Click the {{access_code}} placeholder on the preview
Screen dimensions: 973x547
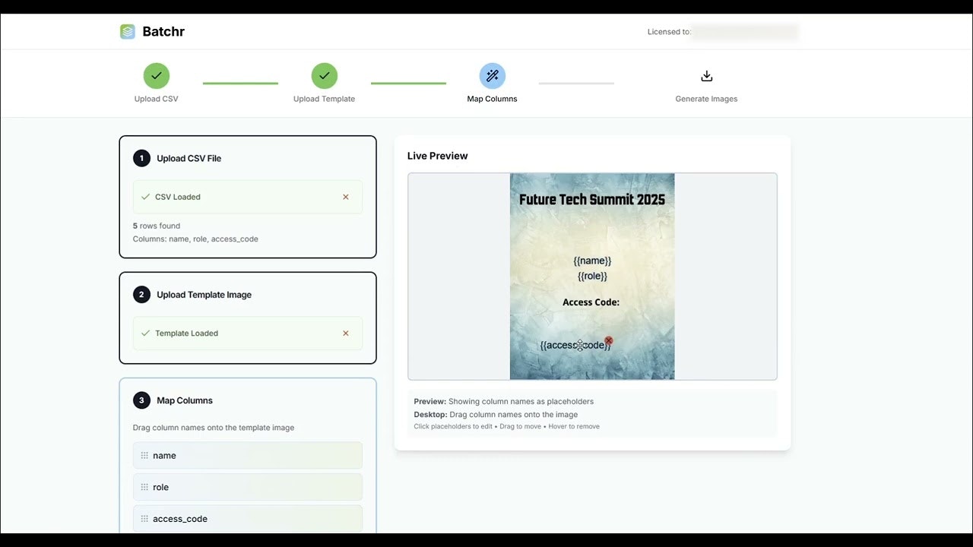click(x=575, y=345)
